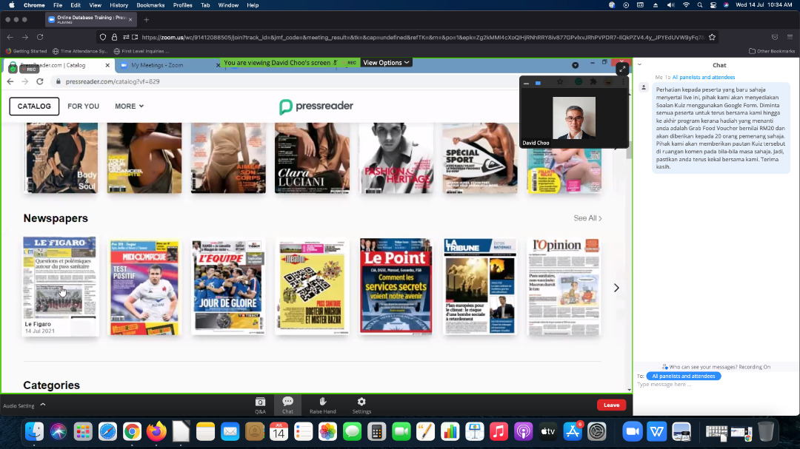Open Other Bookmarks folder

coord(771,51)
